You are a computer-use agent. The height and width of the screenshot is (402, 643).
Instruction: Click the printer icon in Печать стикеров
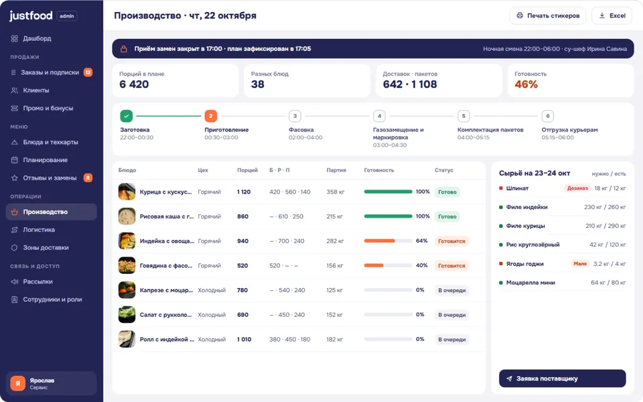click(520, 15)
